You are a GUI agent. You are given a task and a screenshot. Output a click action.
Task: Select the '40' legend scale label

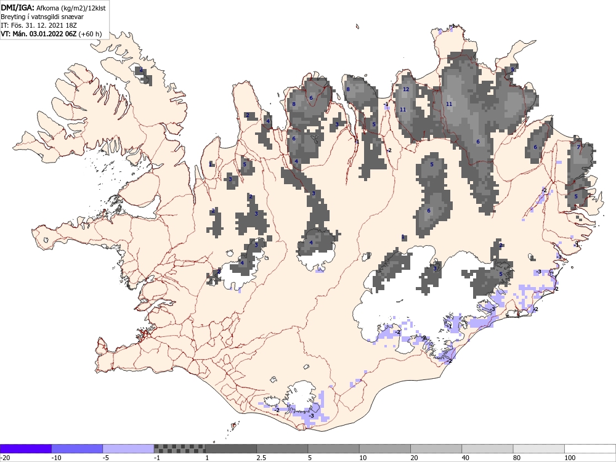tap(466, 458)
